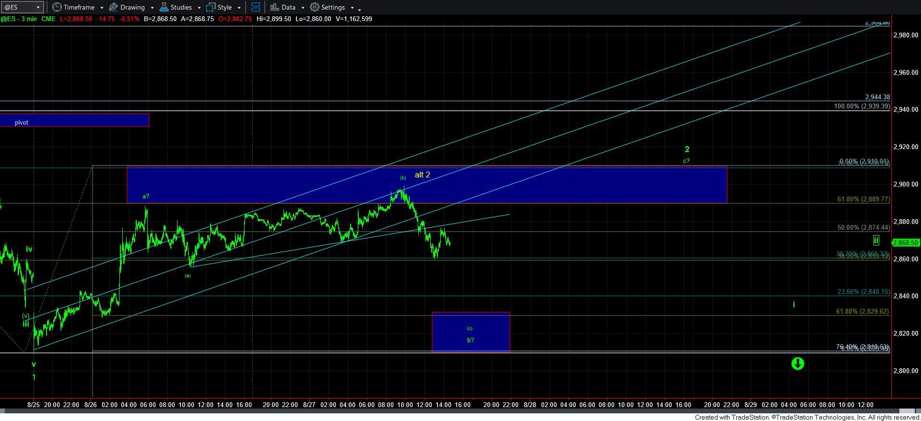Select the green '2' wave label above c?
Screen dimensions: 921x421
pyautogui.click(x=687, y=149)
